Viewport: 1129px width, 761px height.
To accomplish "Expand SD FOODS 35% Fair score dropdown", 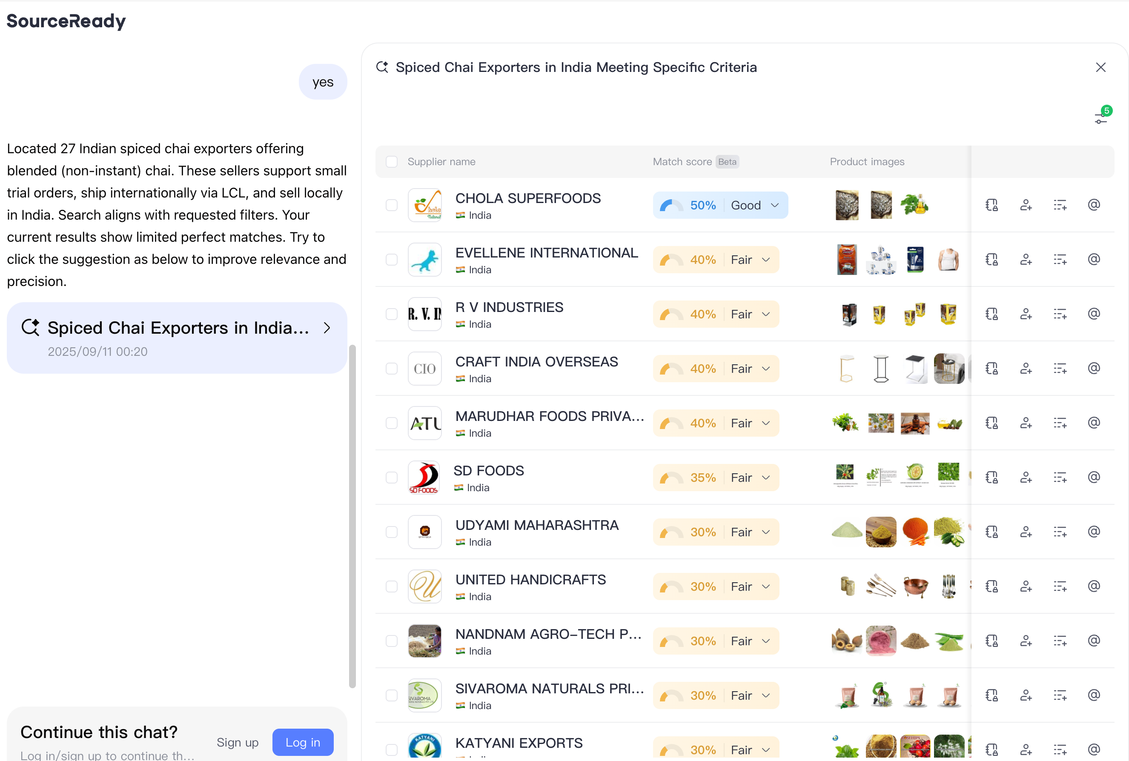I will (766, 478).
